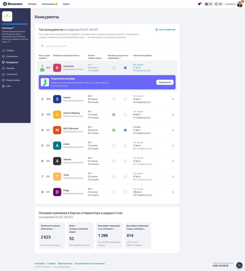Remove Draga from competitors list
This screenshot has width=245, height=271.
pos(173,192)
